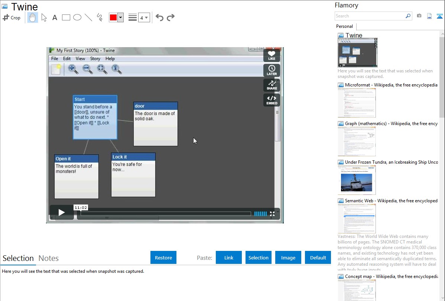Open the File menu in Twine window
This screenshot has width=445, height=301.
[55, 59]
